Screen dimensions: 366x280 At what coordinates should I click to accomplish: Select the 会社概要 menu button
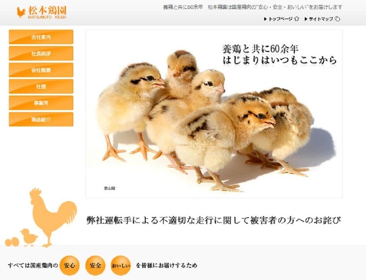[x=41, y=70]
